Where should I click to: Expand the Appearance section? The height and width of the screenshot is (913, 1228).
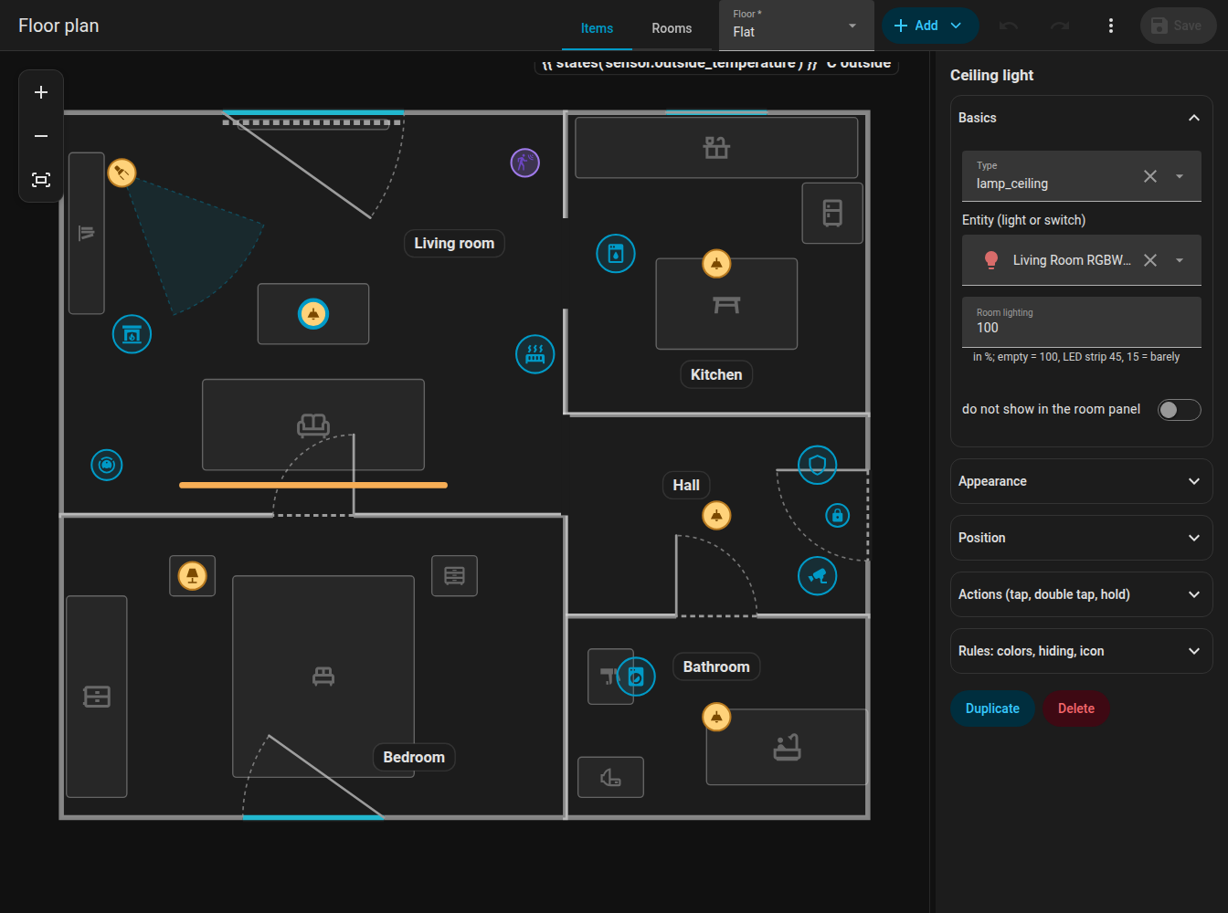[x=1082, y=481]
